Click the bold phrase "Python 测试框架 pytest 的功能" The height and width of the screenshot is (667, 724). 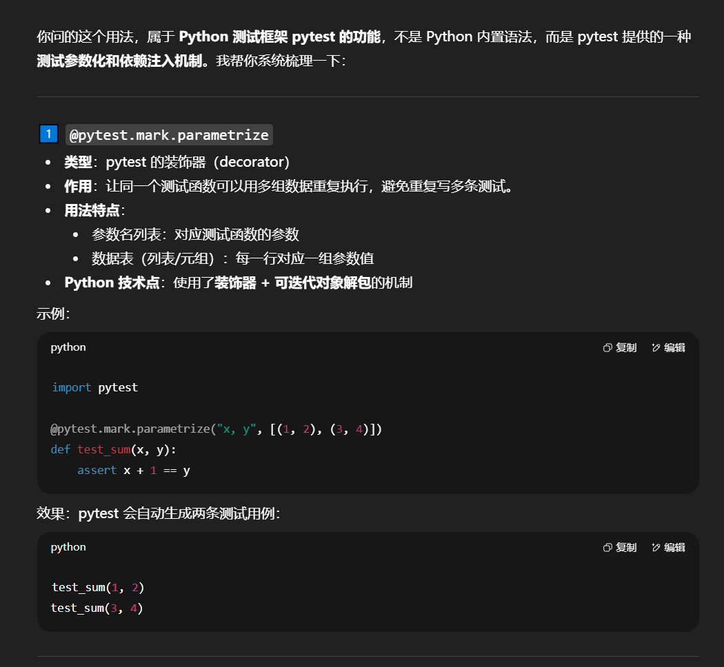click(x=280, y=37)
